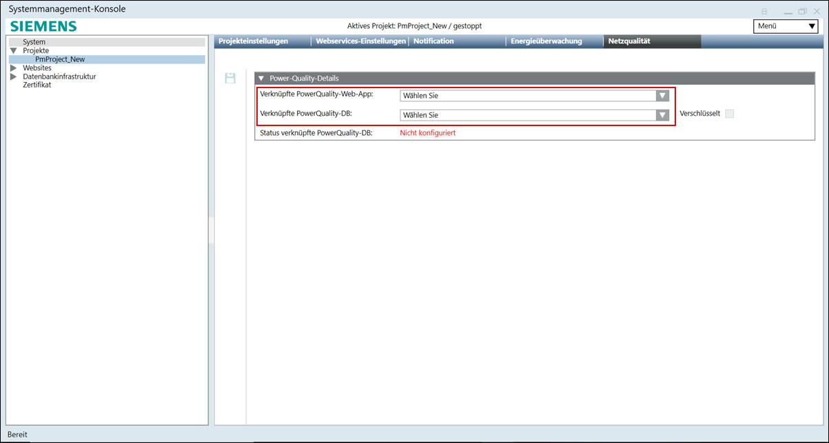Click the Siemens logo
829x443 pixels.
[43, 26]
